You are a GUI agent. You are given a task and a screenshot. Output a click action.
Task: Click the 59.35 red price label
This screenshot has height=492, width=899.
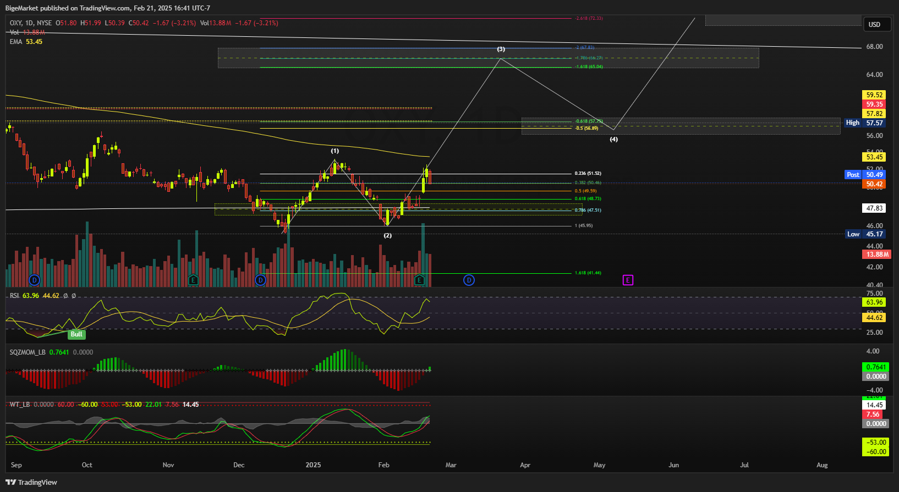[x=874, y=104]
